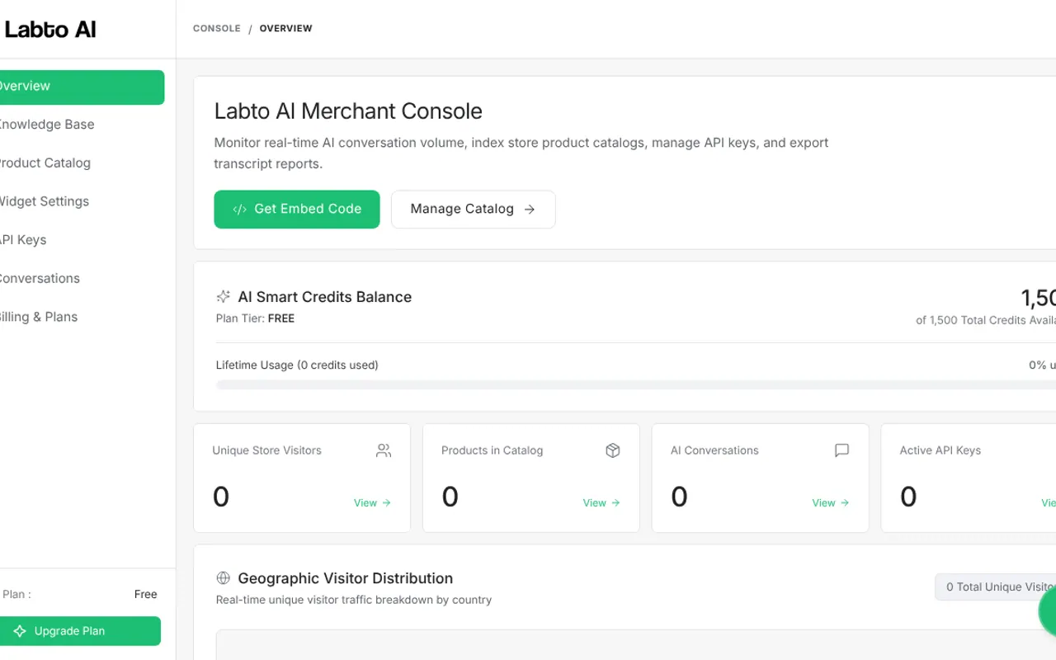Click the visitors people icon in Unique Store Visitors
1056x660 pixels.
coord(384,450)
